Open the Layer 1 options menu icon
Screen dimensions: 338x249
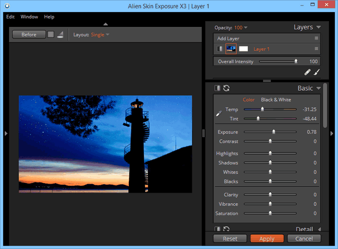pos(316,49)
